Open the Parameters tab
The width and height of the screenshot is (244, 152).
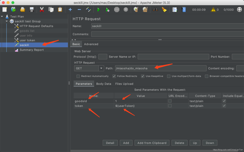click(x=84, y=84)
